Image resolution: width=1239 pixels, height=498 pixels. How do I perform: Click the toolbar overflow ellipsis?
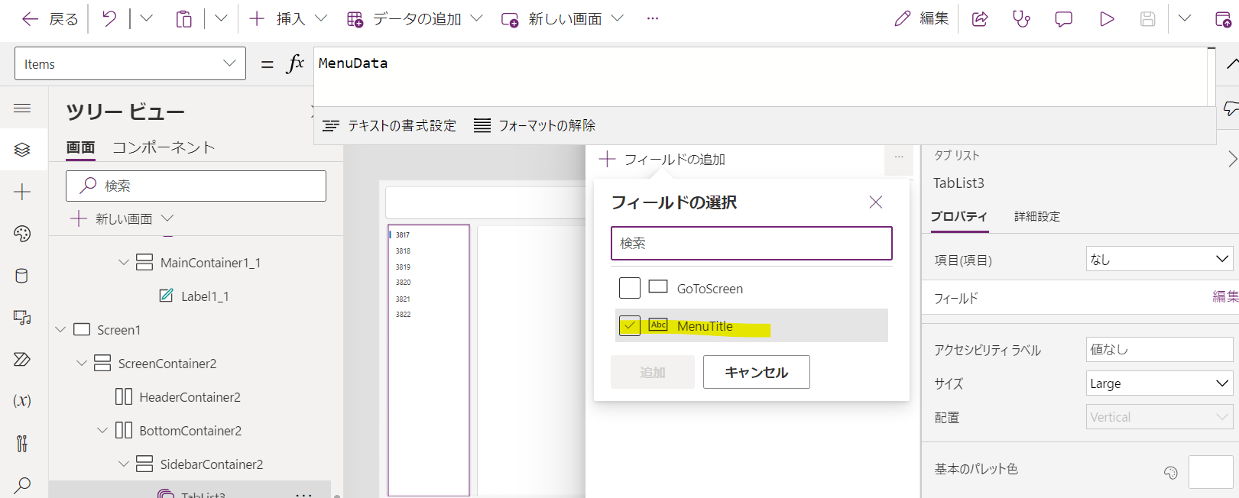pos(652,18)
